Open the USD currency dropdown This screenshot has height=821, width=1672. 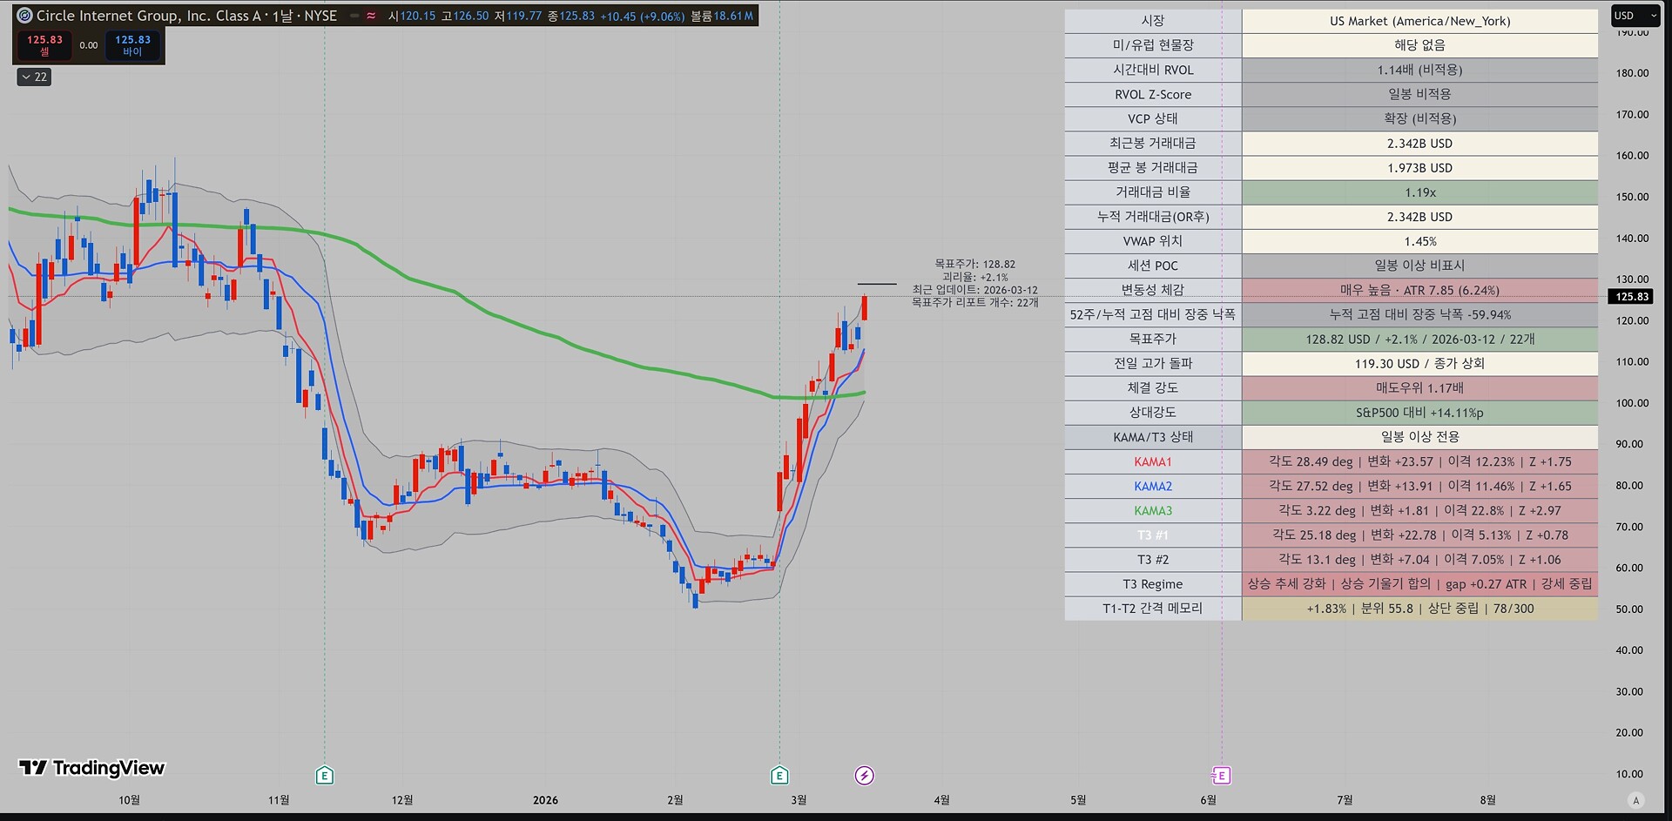1635,16
